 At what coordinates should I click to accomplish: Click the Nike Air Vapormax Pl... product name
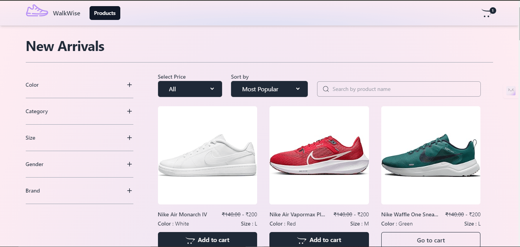pos(297,214)
